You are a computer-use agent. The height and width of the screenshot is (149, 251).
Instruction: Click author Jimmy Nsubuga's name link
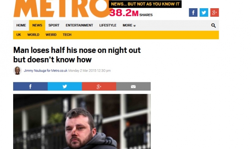pyautogui.click(x=46, y=70)
